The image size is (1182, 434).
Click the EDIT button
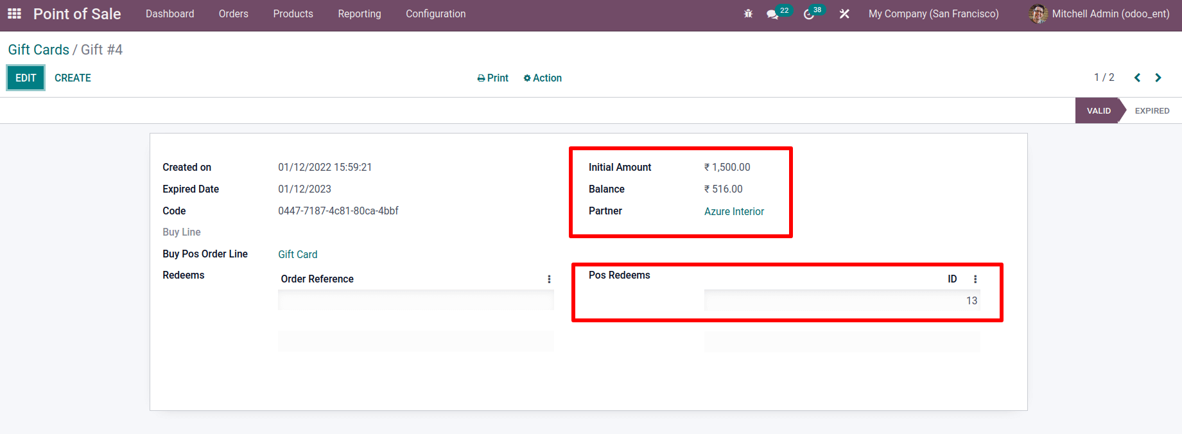pyautogui.click(x=26, y=78)
